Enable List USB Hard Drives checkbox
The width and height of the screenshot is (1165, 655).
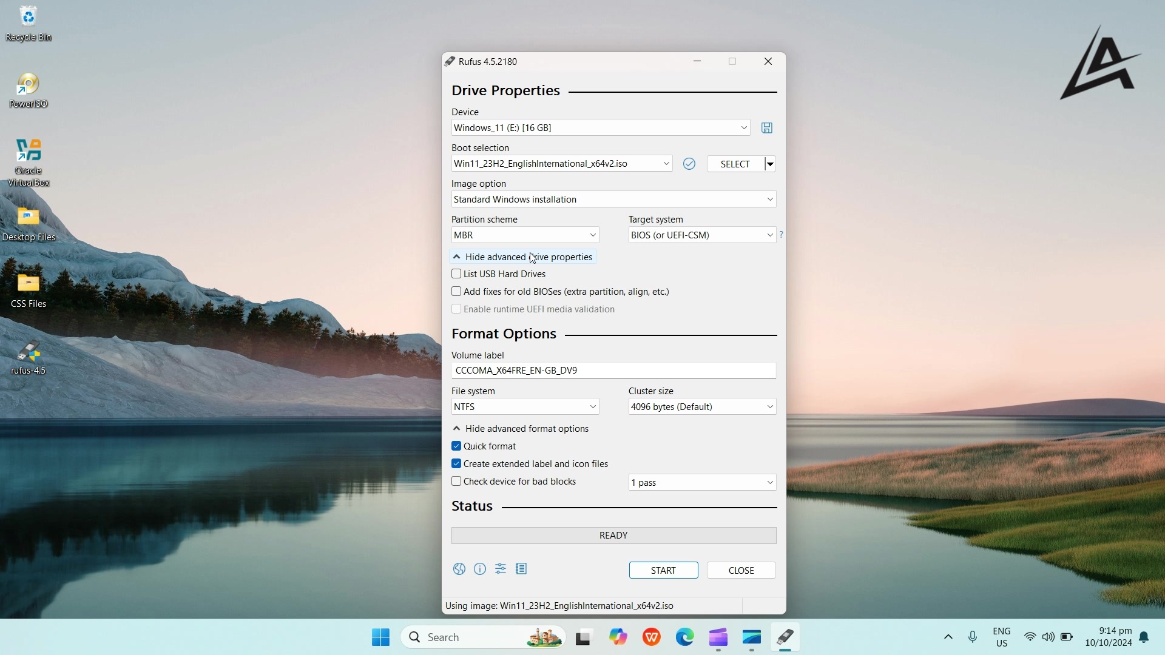(456, 274)
